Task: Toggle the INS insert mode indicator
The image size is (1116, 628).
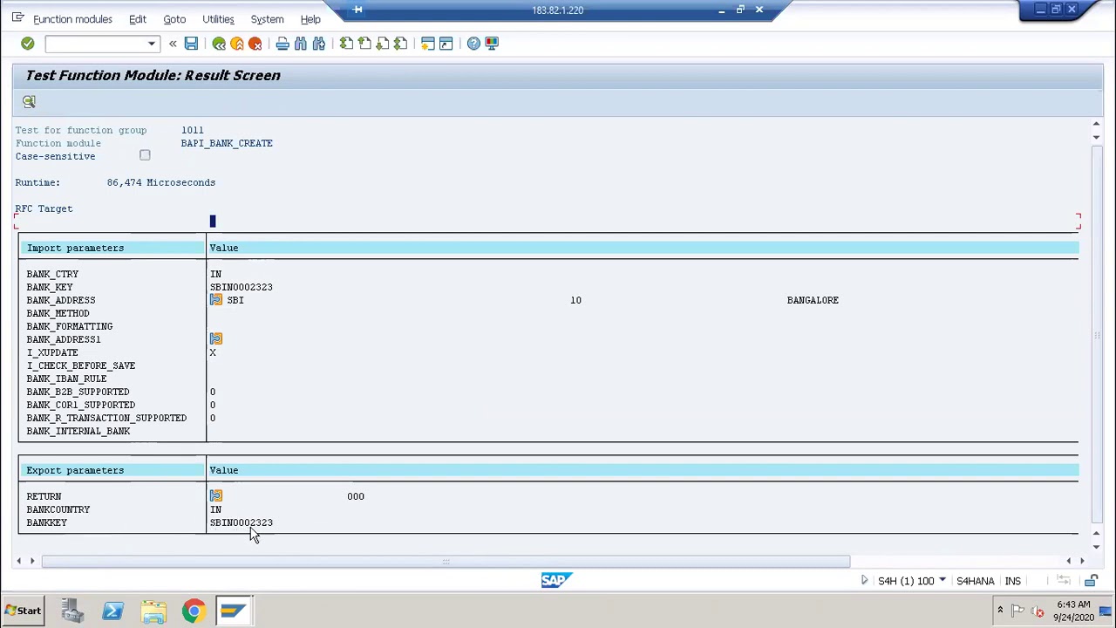Action: tap(1012, 581)
